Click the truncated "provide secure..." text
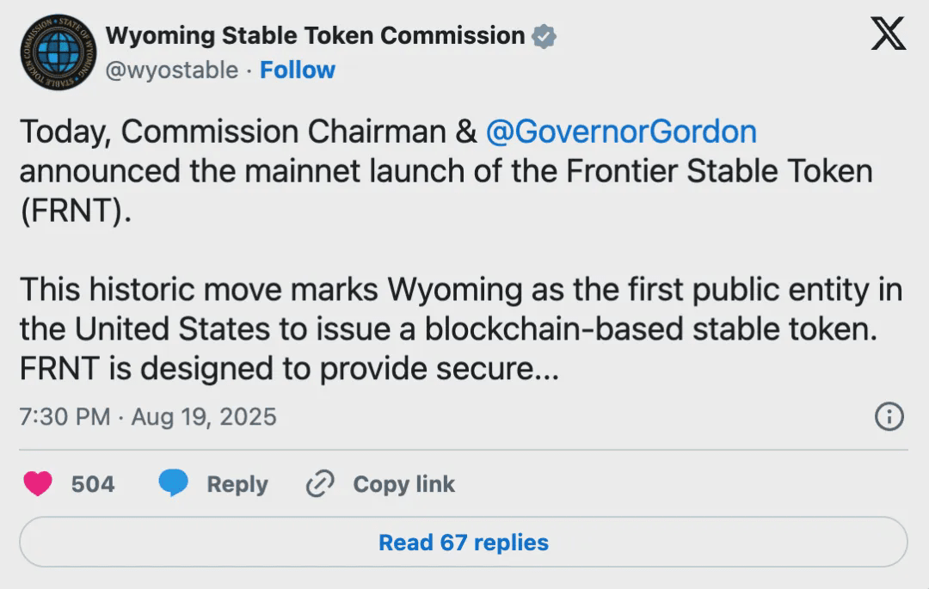Image resolution: width=929 pixels, height=589 pixels. coord(440,369)
